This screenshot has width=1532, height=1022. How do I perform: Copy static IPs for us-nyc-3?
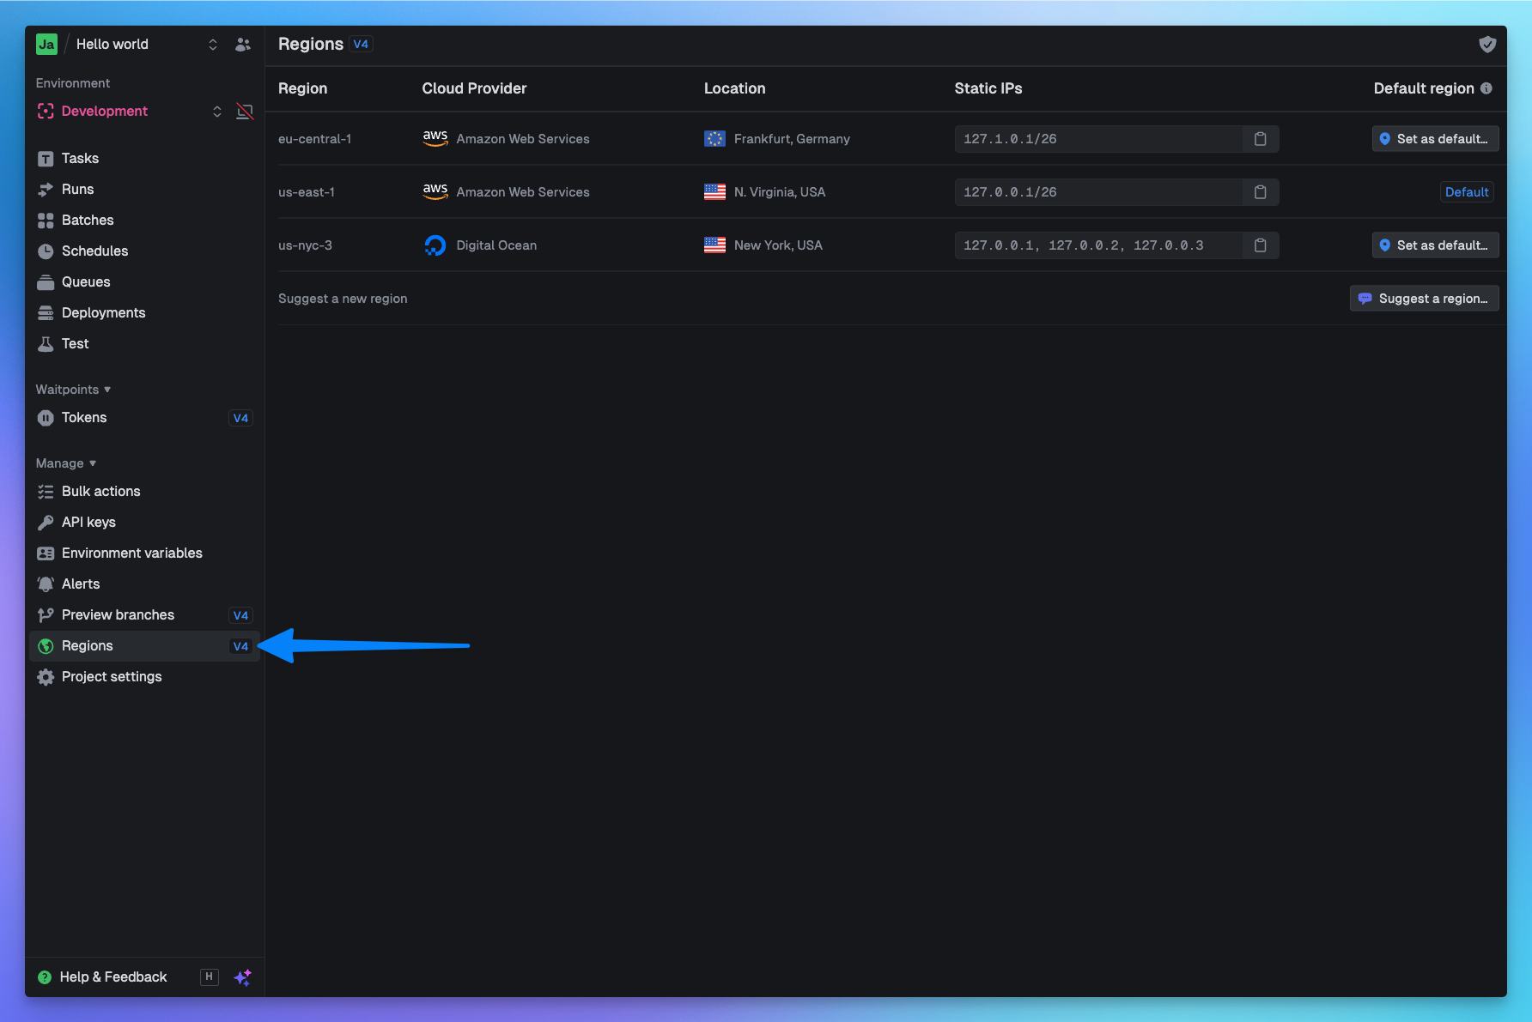point(1261,245)
